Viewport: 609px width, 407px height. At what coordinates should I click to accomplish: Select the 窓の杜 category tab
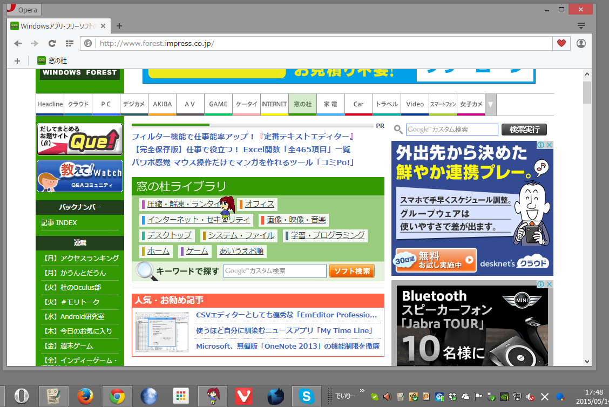(x=302, y=104)
